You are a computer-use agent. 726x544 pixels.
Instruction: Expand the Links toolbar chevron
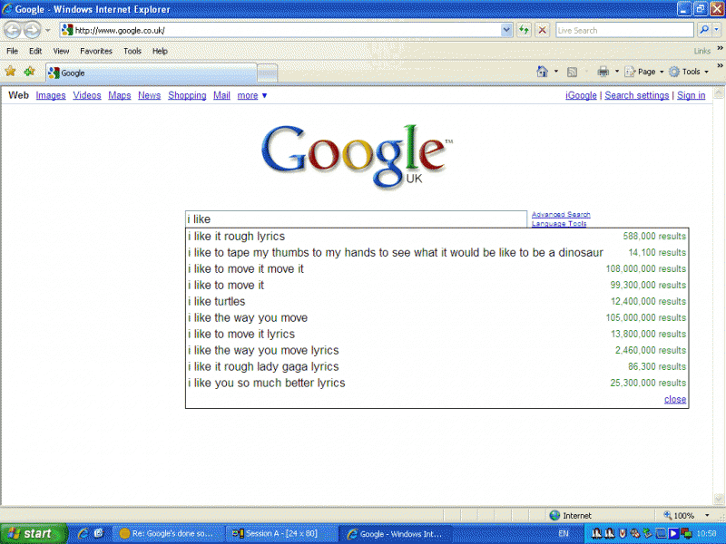[x=720, y=48]
